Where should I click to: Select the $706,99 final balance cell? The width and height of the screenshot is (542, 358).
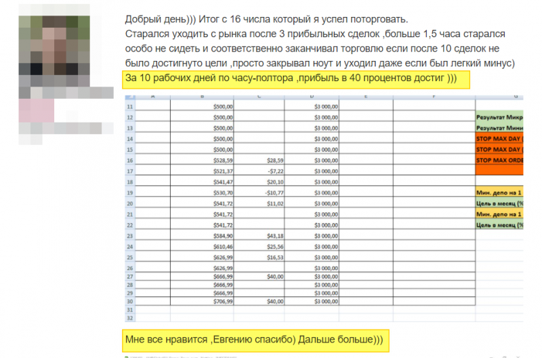[202, 301]
